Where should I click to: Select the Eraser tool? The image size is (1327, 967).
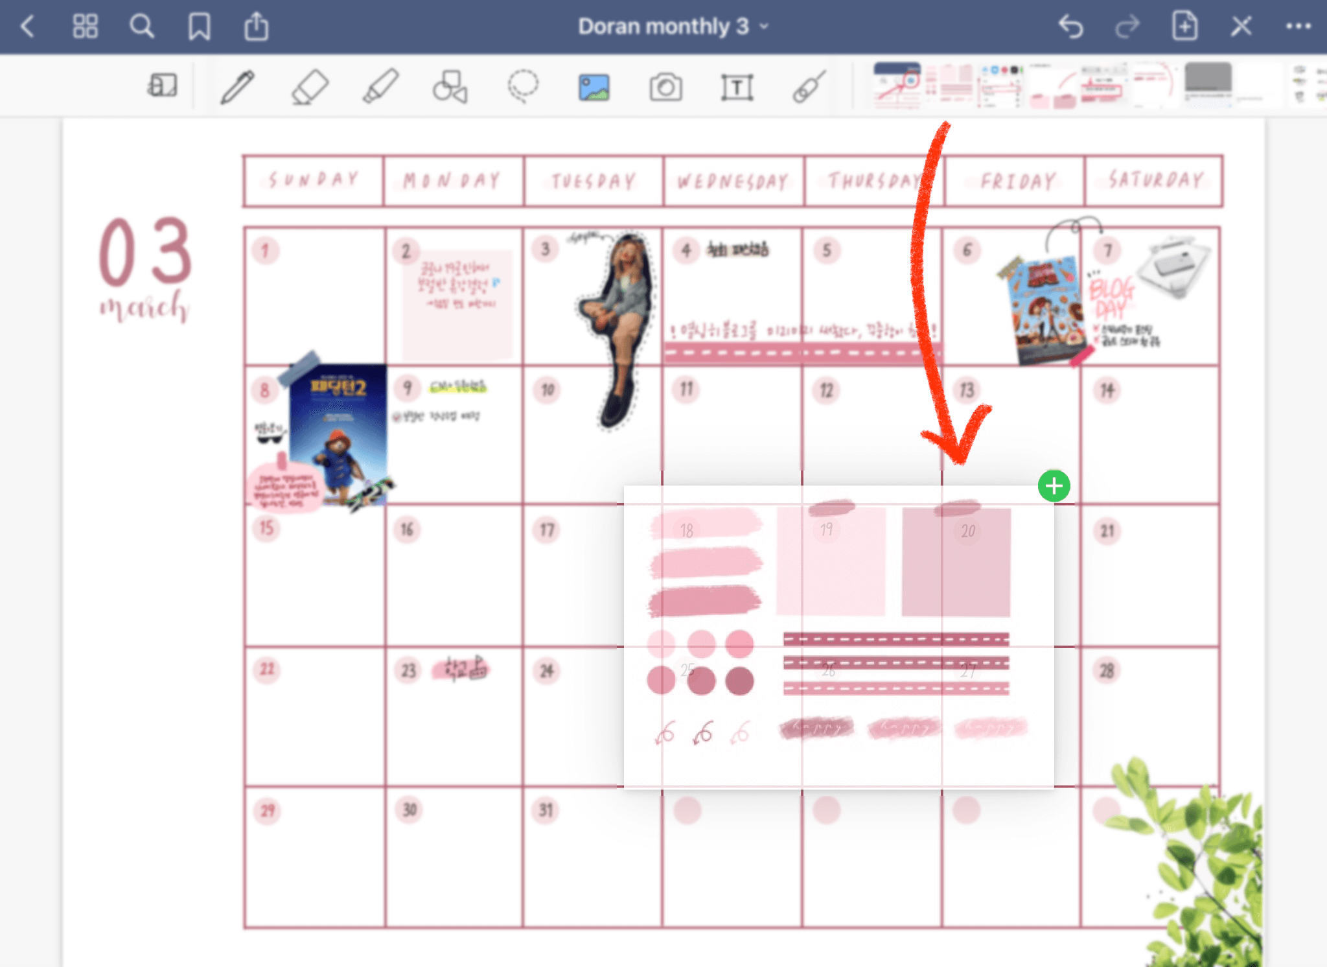(309, 87)
